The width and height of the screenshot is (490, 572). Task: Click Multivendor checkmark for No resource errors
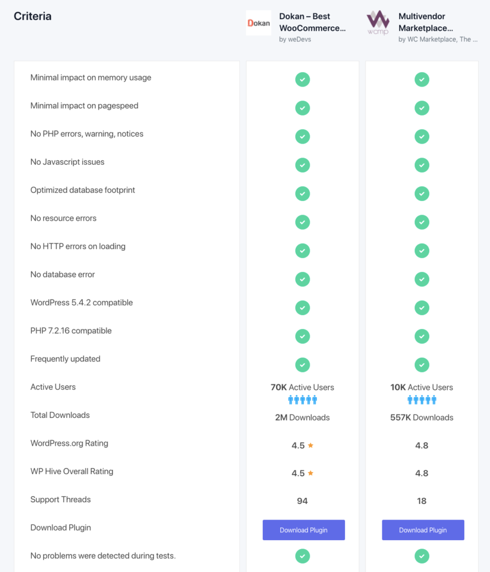[422, 222]
